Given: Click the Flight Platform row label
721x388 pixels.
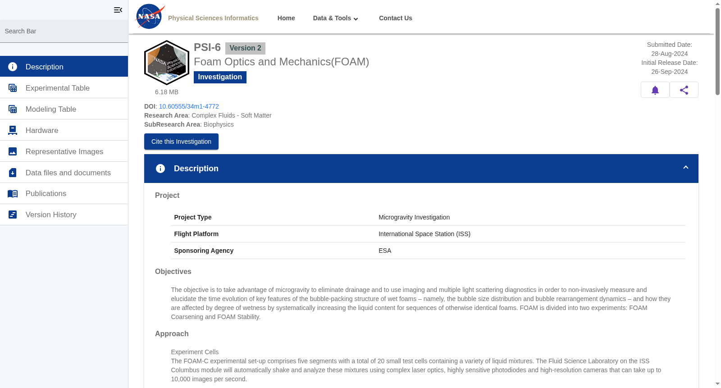Looking at the screenshot, I should (196, 234).
